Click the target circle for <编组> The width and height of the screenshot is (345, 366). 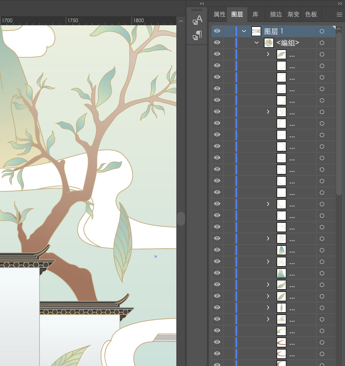322,43
